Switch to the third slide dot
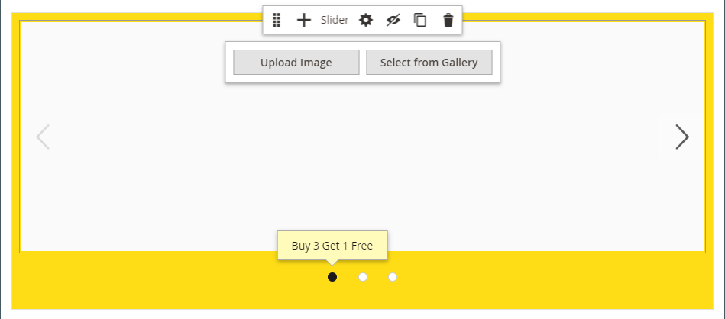This screenshot has width=725, height=319. [x=393, y=277]
